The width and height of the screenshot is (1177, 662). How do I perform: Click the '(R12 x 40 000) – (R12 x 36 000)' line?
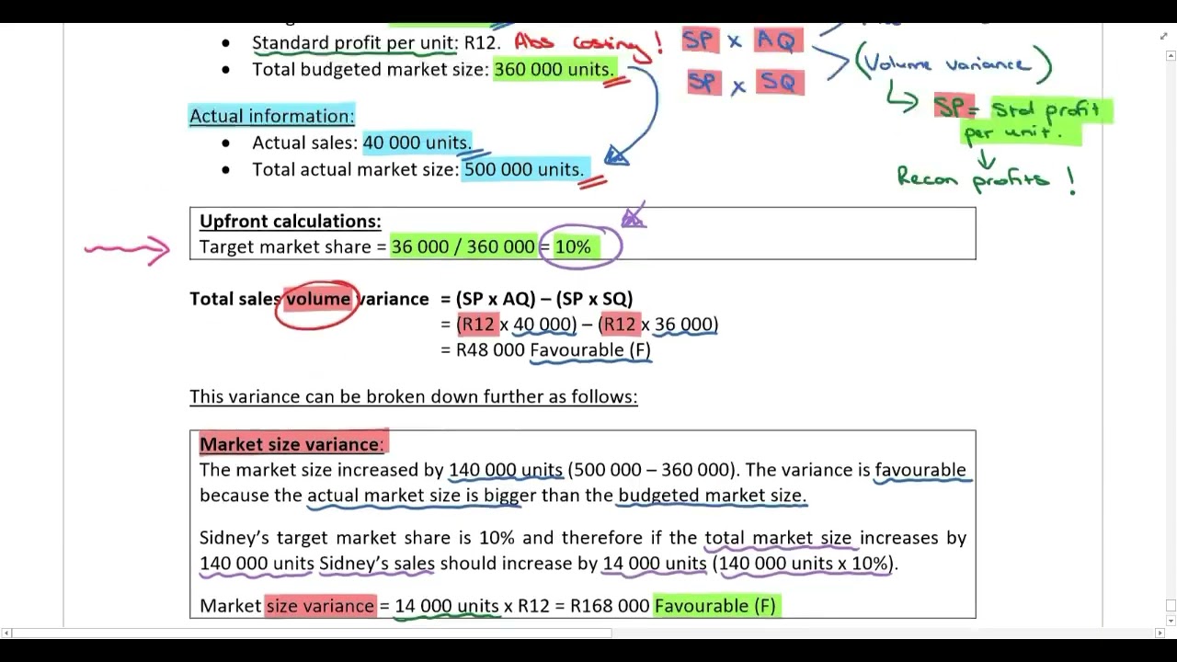587,325
